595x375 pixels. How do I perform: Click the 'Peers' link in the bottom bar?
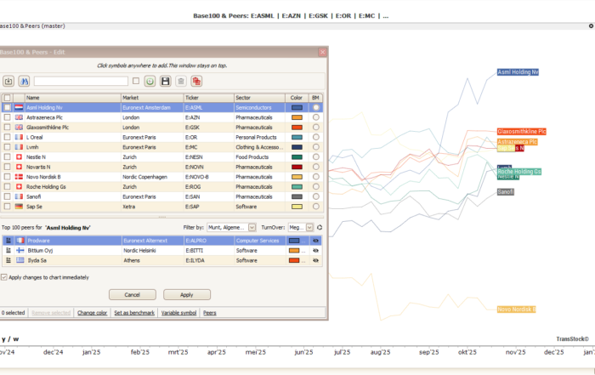pos(209,313)
